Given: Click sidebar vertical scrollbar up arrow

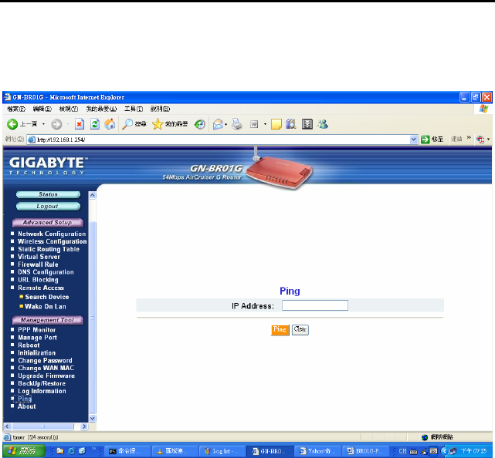Looking at the screenshot, I should coord(92,195).
